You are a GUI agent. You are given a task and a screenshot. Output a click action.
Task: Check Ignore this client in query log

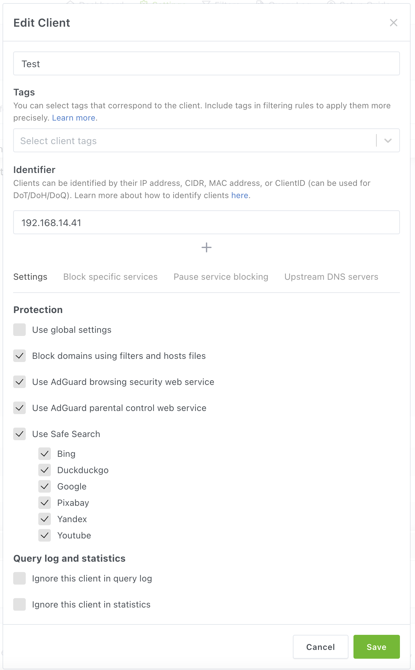coord(19,578)
